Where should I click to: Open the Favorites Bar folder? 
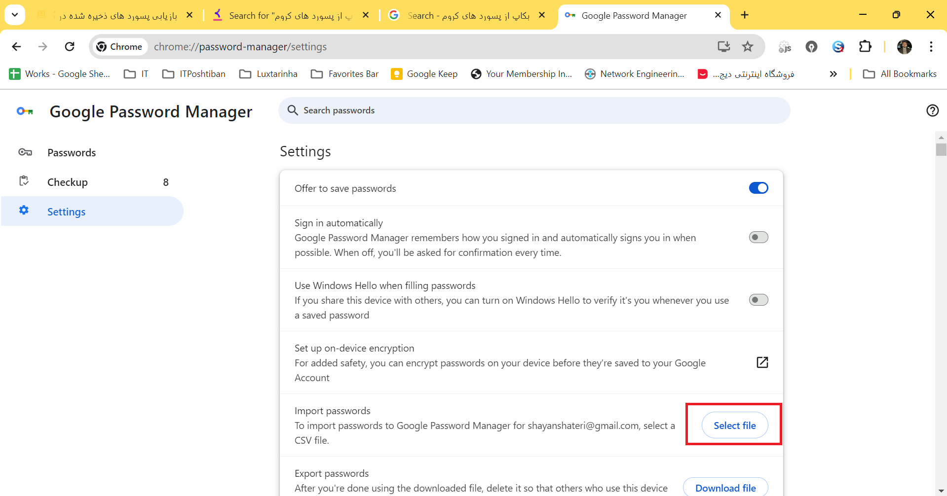344,74
